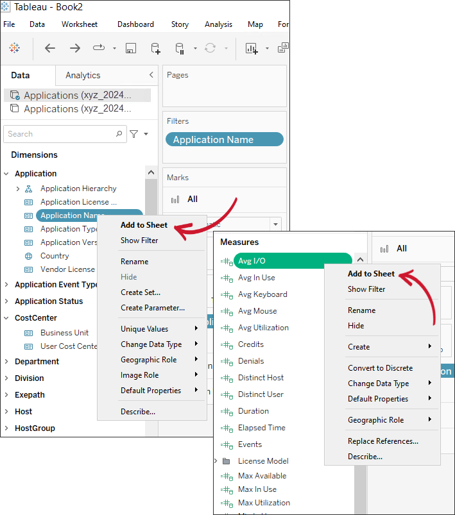Screen dimensions: 455x515
Task: Select Replace References... in Measures menu
Action: pos(383,441)
